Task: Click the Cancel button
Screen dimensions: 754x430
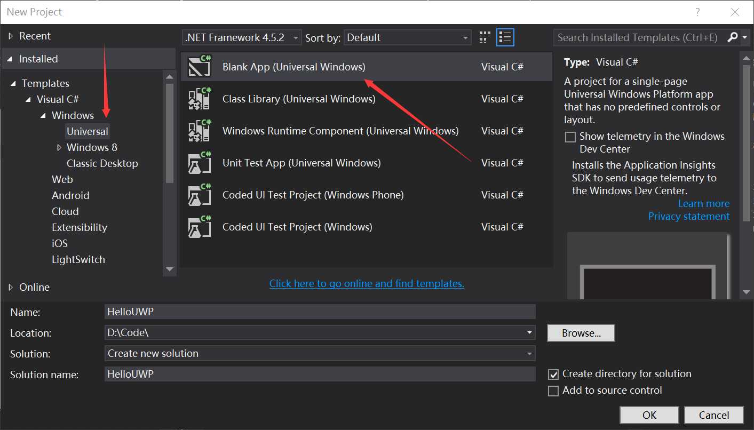Action: point(714,415)
